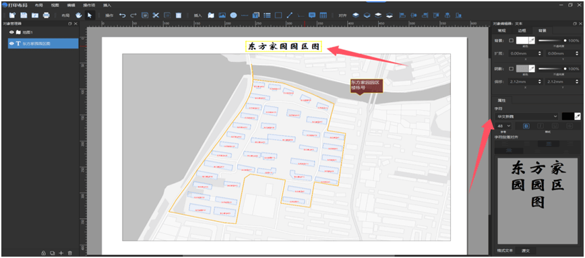
Task: Click the copy icon left of scissors
Action: point(145,15)
